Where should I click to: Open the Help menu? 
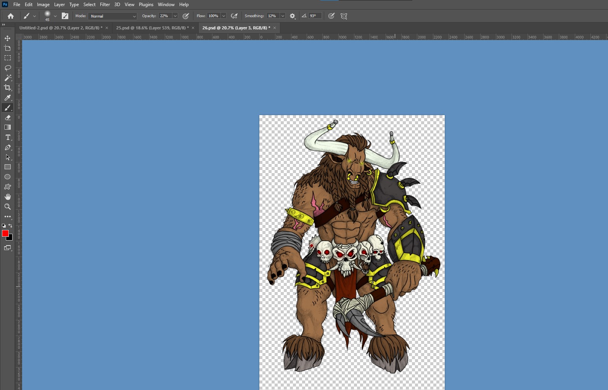[184, 5]
